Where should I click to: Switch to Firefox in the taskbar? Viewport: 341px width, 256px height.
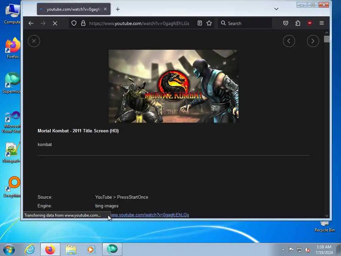click(50, 249)
